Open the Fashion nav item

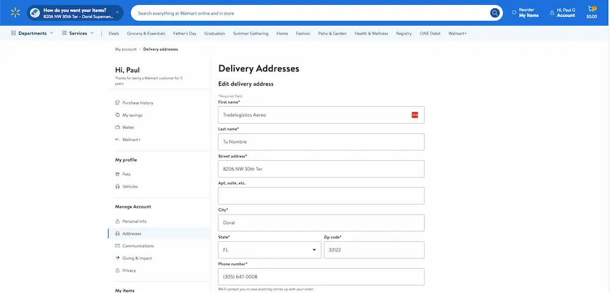(303, 34)
